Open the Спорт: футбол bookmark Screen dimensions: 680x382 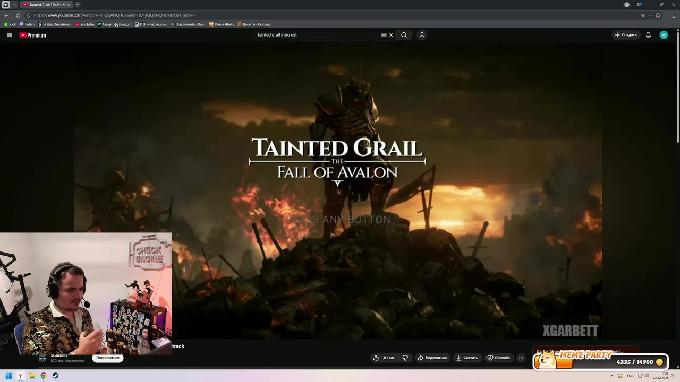[114, 24]
